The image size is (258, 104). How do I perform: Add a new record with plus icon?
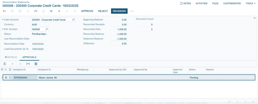pyautogui.click(x=28, y=11)
